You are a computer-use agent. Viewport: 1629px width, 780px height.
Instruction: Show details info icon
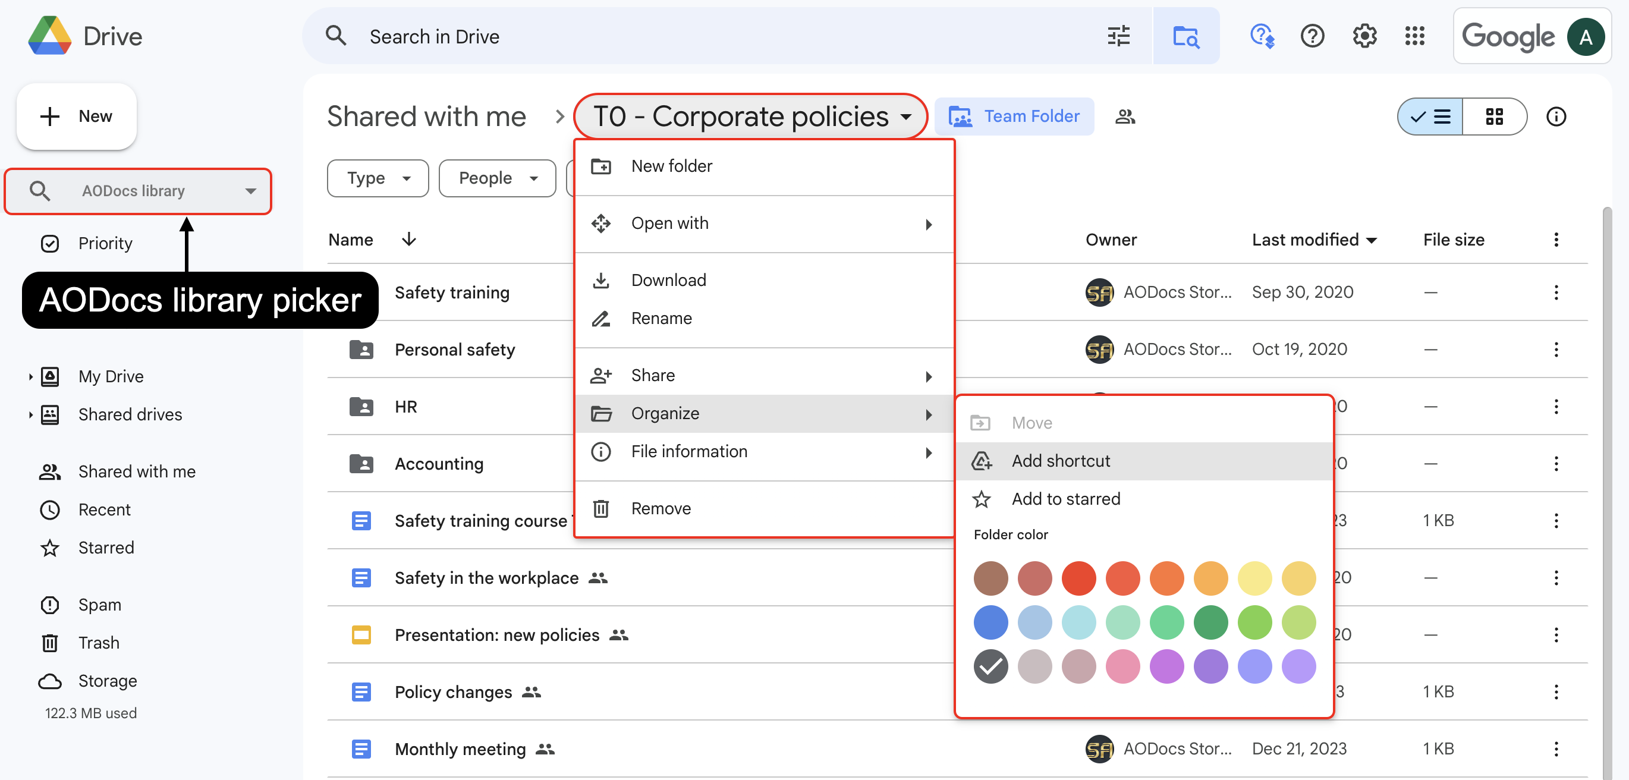tap(1556, 117)
